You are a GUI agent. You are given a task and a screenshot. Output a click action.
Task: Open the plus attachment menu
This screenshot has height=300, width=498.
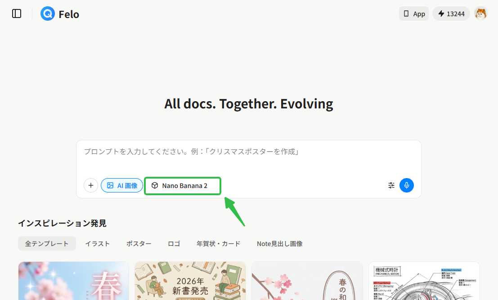[90, 185]
